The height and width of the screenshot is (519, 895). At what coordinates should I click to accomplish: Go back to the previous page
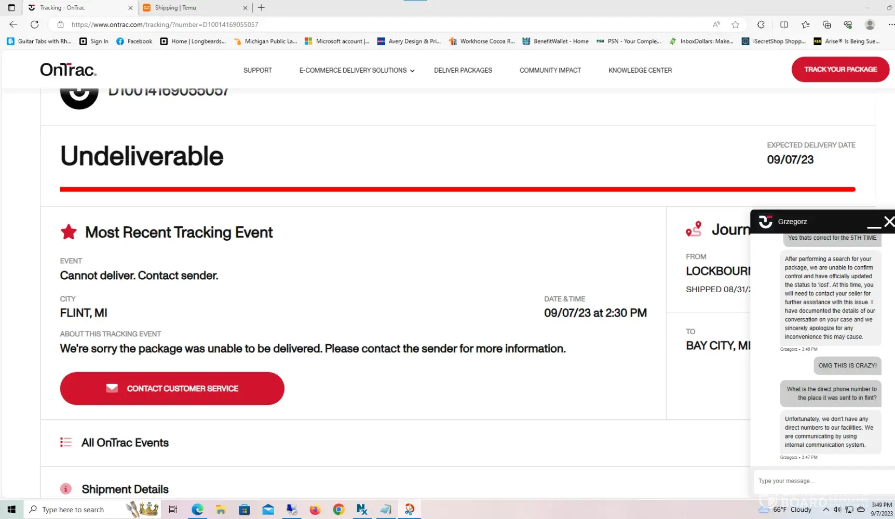[13, 24]
